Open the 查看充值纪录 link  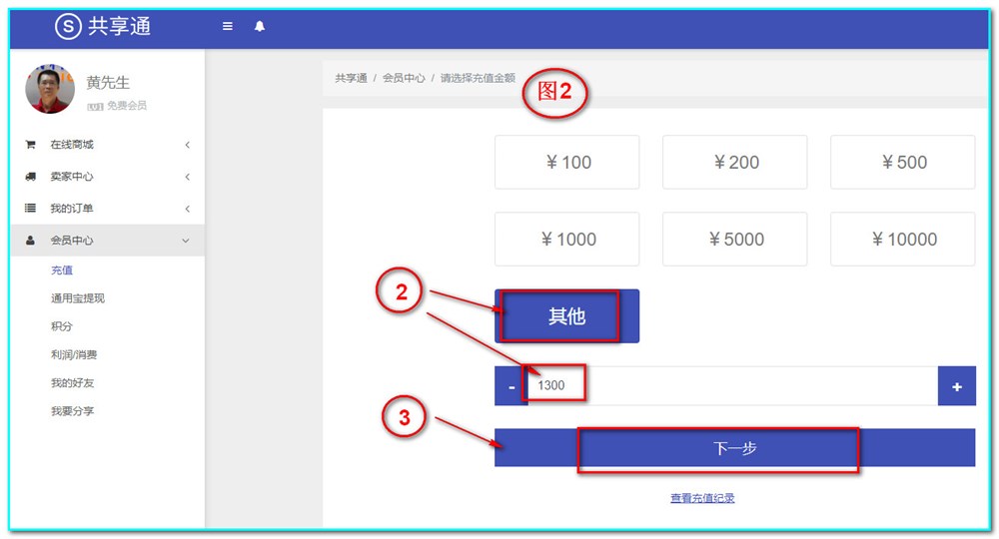(x=702, y=498)
